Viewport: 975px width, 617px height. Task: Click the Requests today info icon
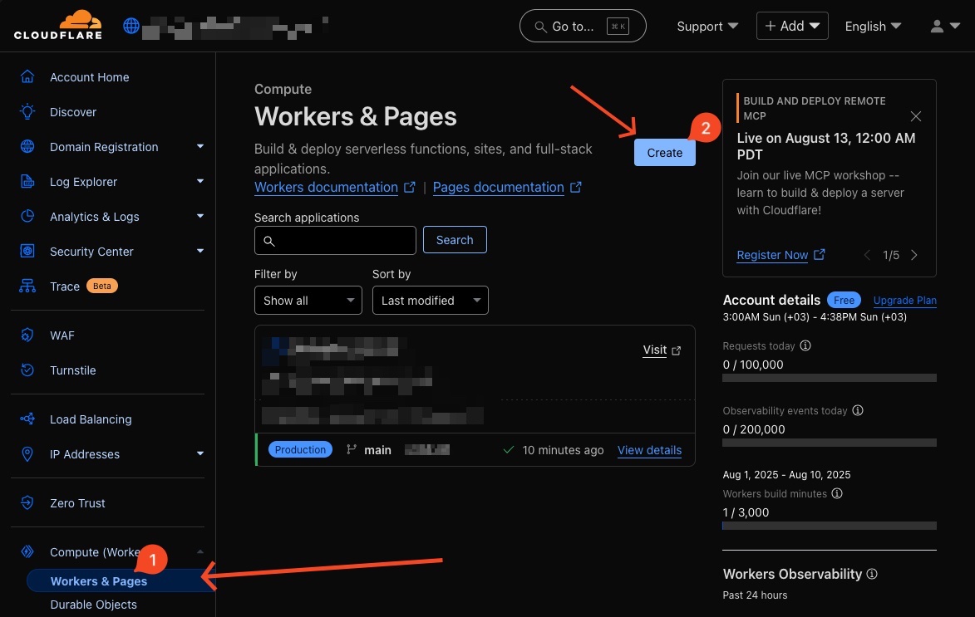tap(805, 345)
